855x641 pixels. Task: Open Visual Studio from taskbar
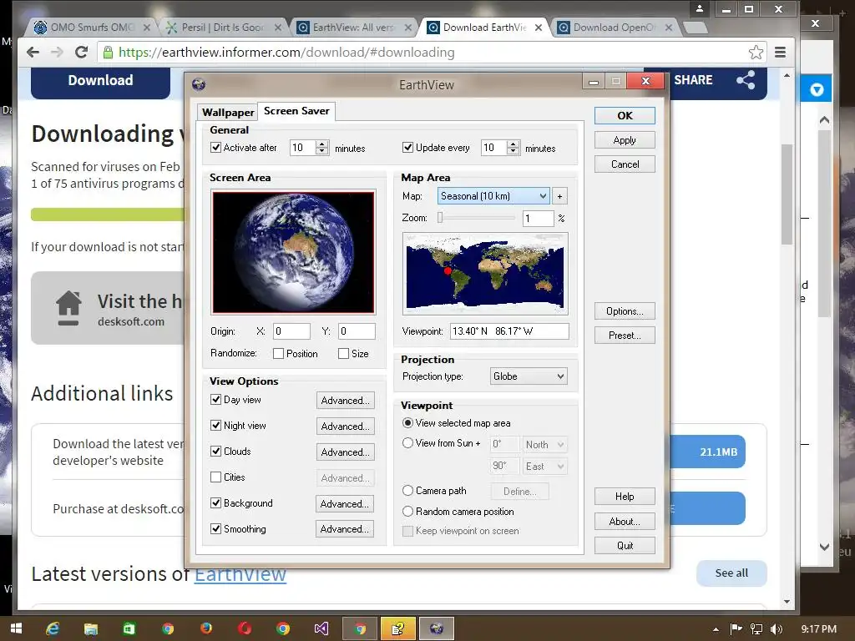[321, 628]
